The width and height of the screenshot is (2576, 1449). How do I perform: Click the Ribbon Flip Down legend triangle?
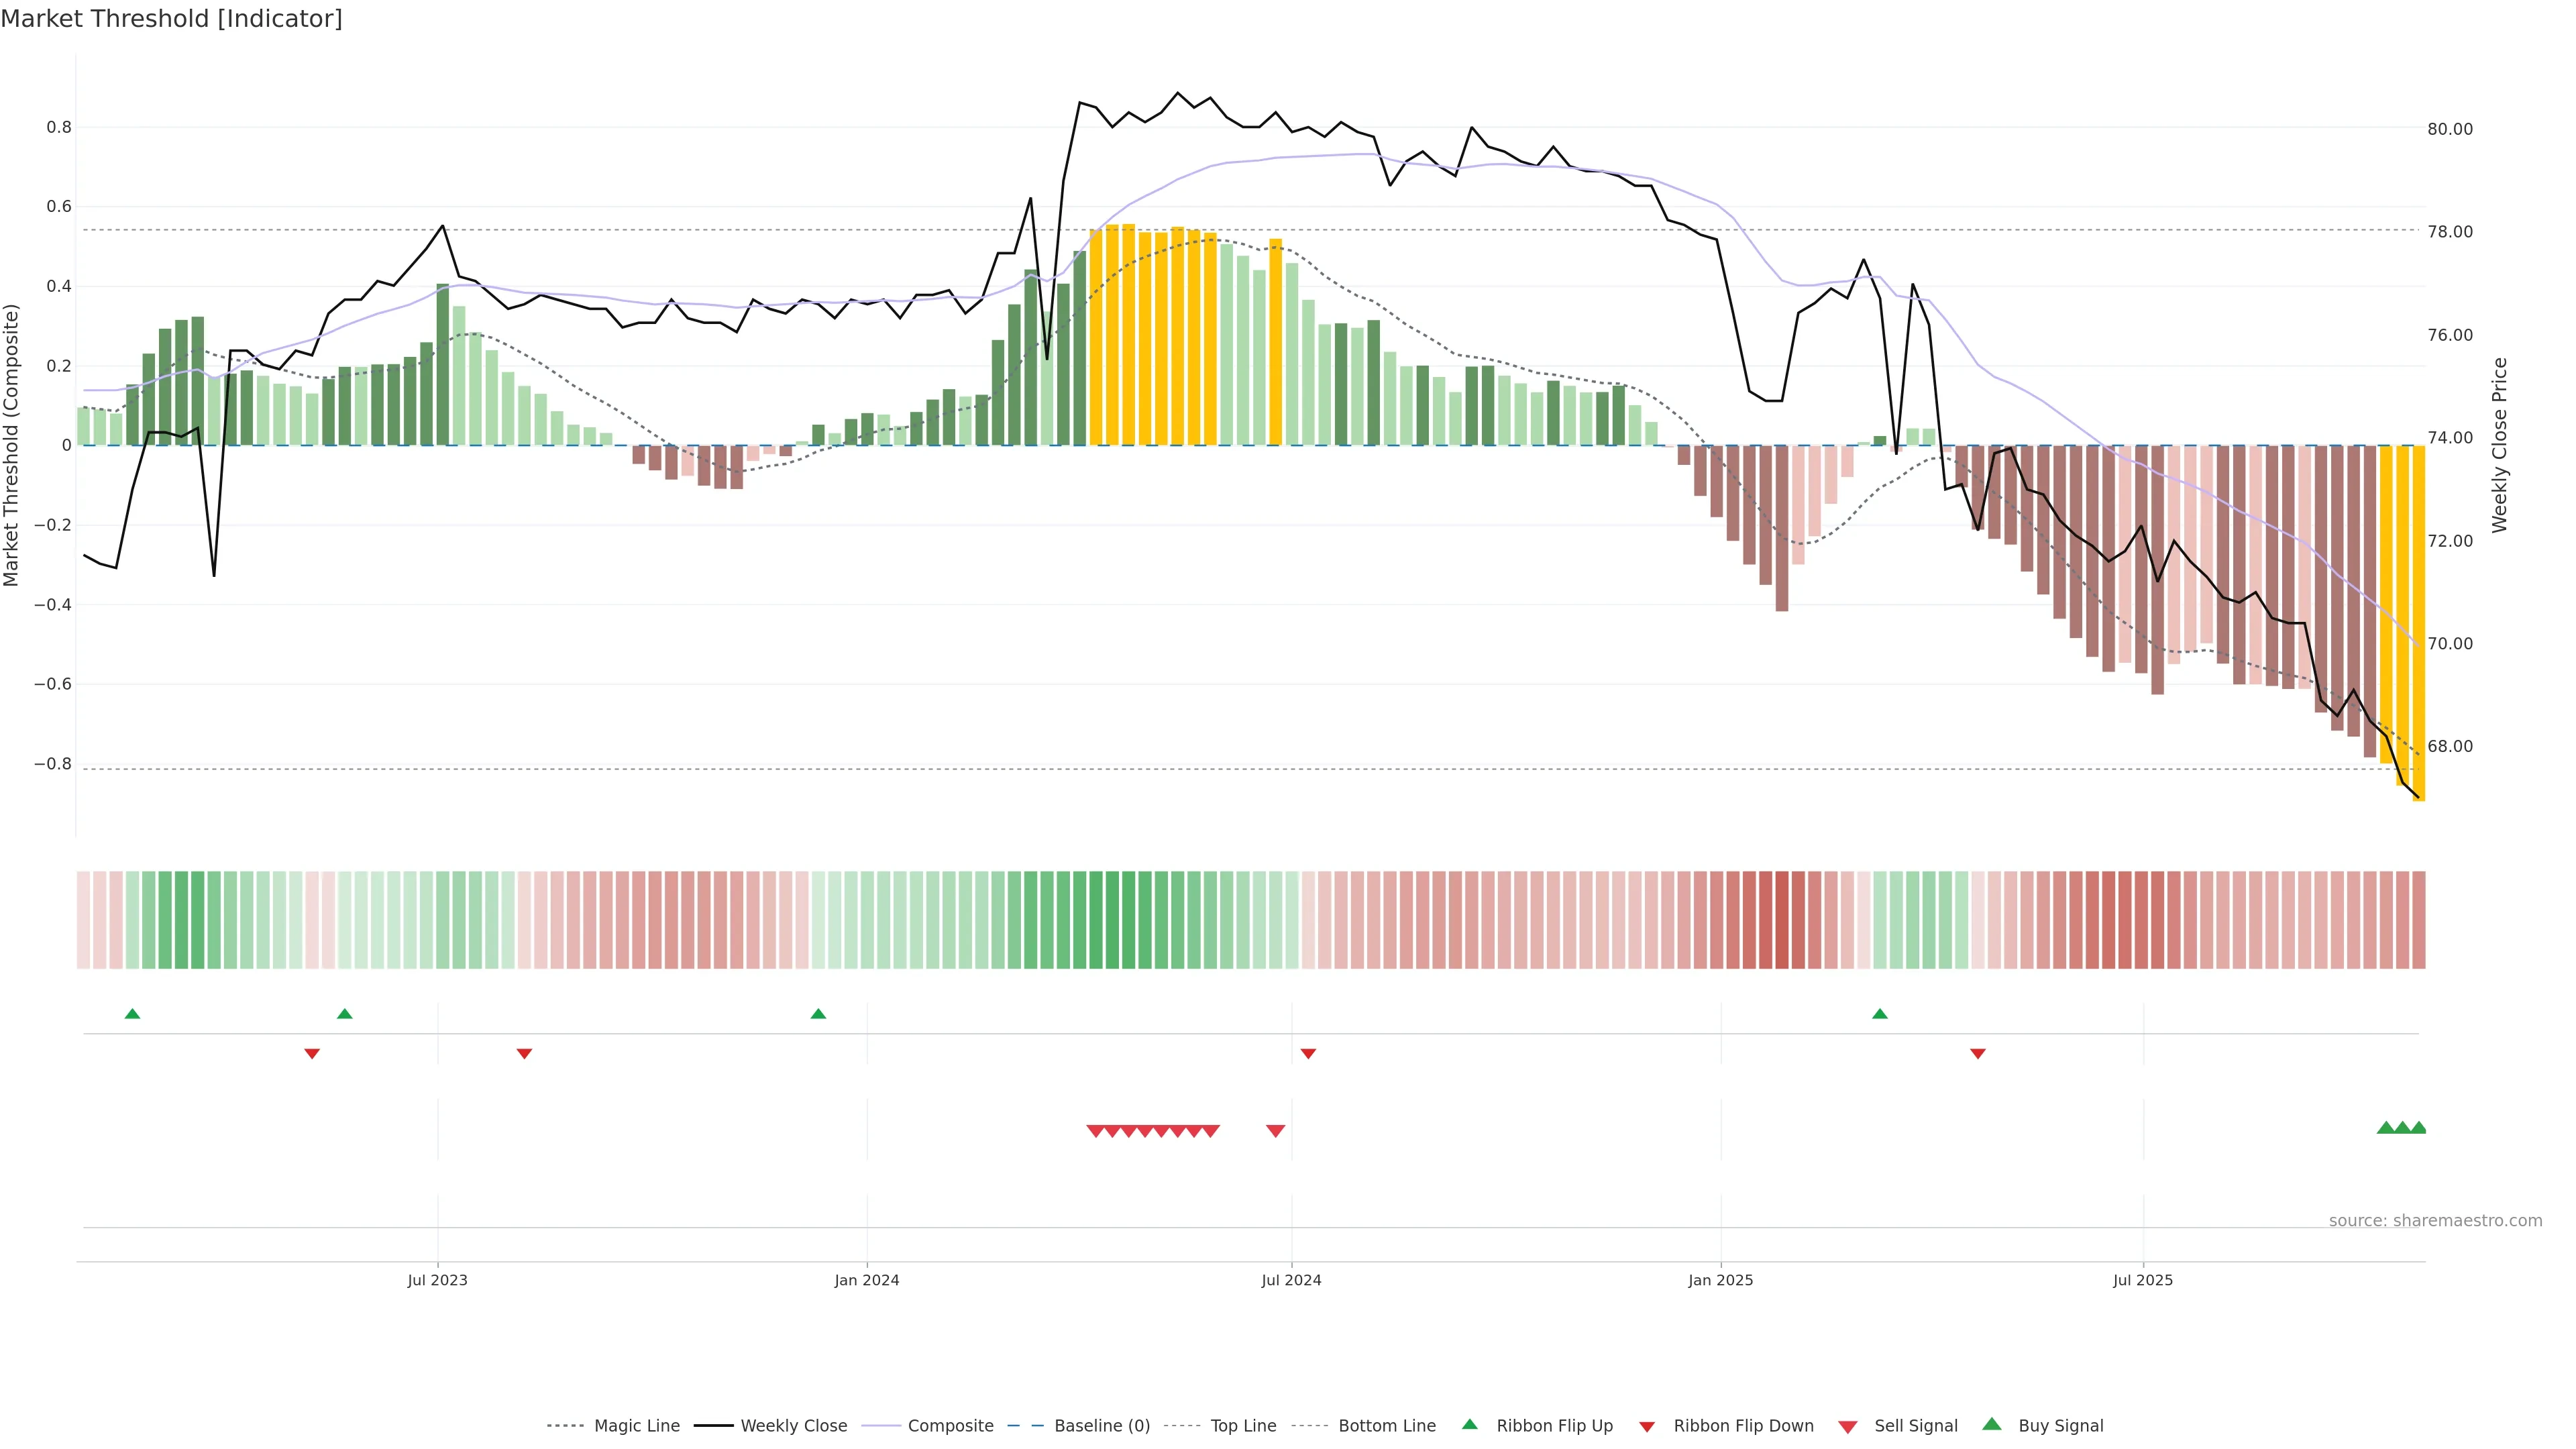[1647, 1427]
